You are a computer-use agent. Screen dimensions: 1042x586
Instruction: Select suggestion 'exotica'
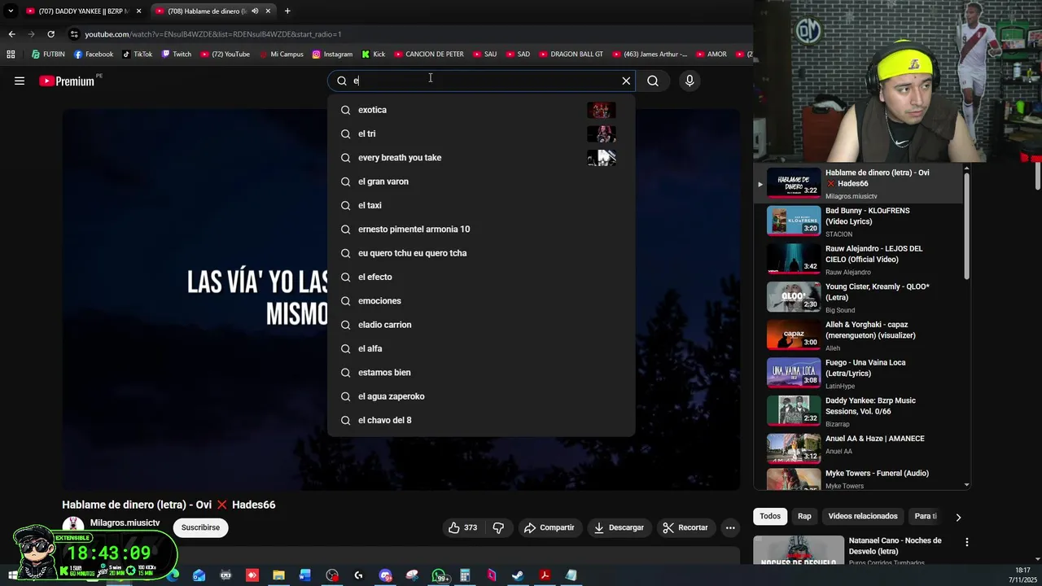pyautogui.click(x=481, y=110)
